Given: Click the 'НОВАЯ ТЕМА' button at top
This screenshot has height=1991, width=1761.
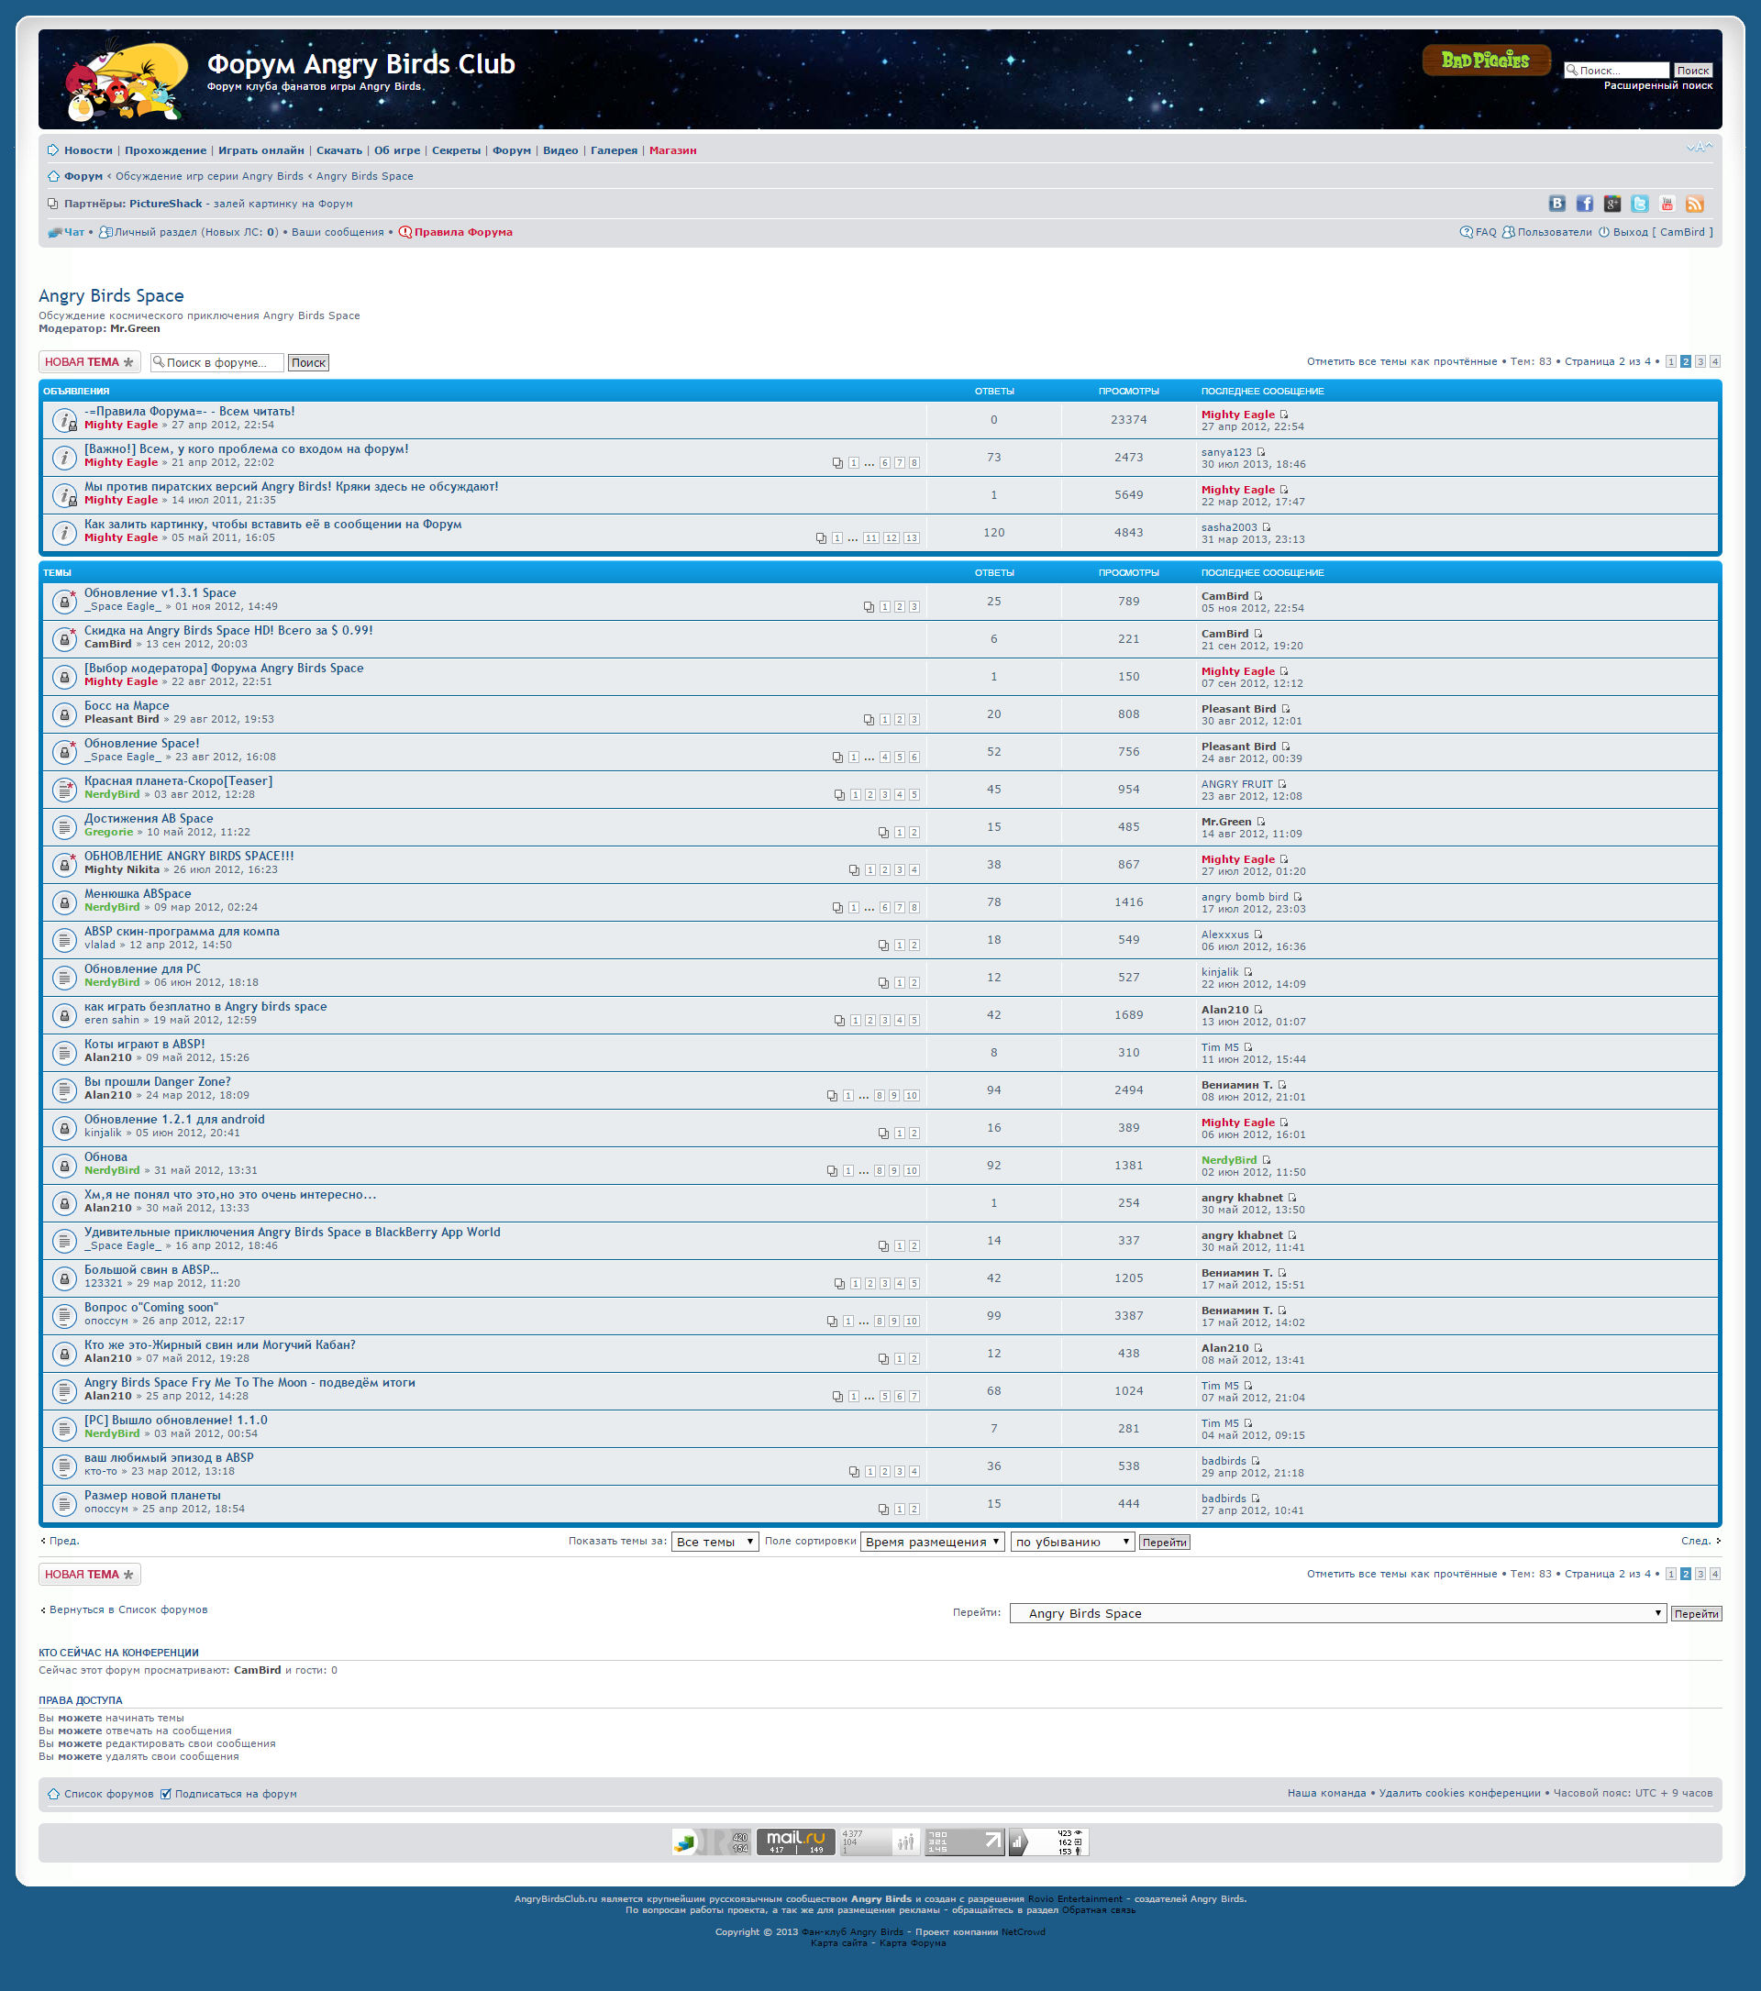Looking at the screenshot, I should coord(89,362).
